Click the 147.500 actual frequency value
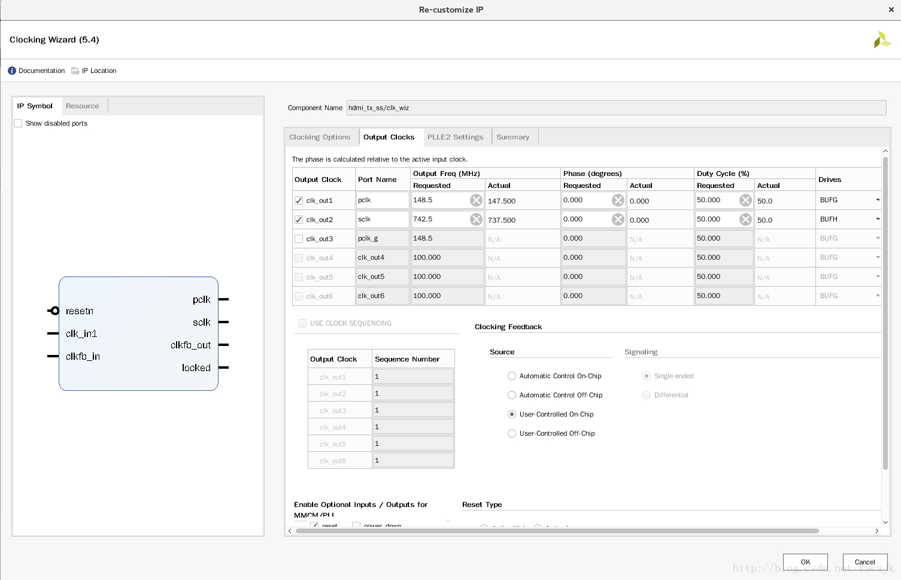The image size is (901, 580). [502, 201]
